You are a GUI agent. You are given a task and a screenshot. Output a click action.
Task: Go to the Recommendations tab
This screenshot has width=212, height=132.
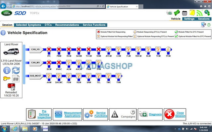[67, 25]
